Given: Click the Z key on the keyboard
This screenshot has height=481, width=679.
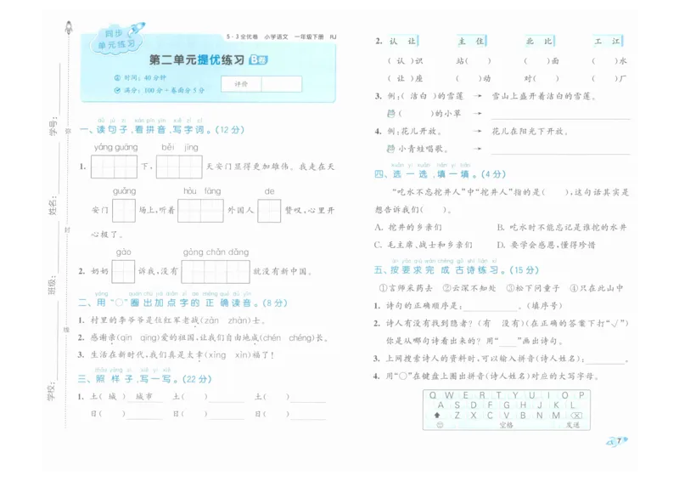Looking at the screenshot, I should [x=457, y=415].
